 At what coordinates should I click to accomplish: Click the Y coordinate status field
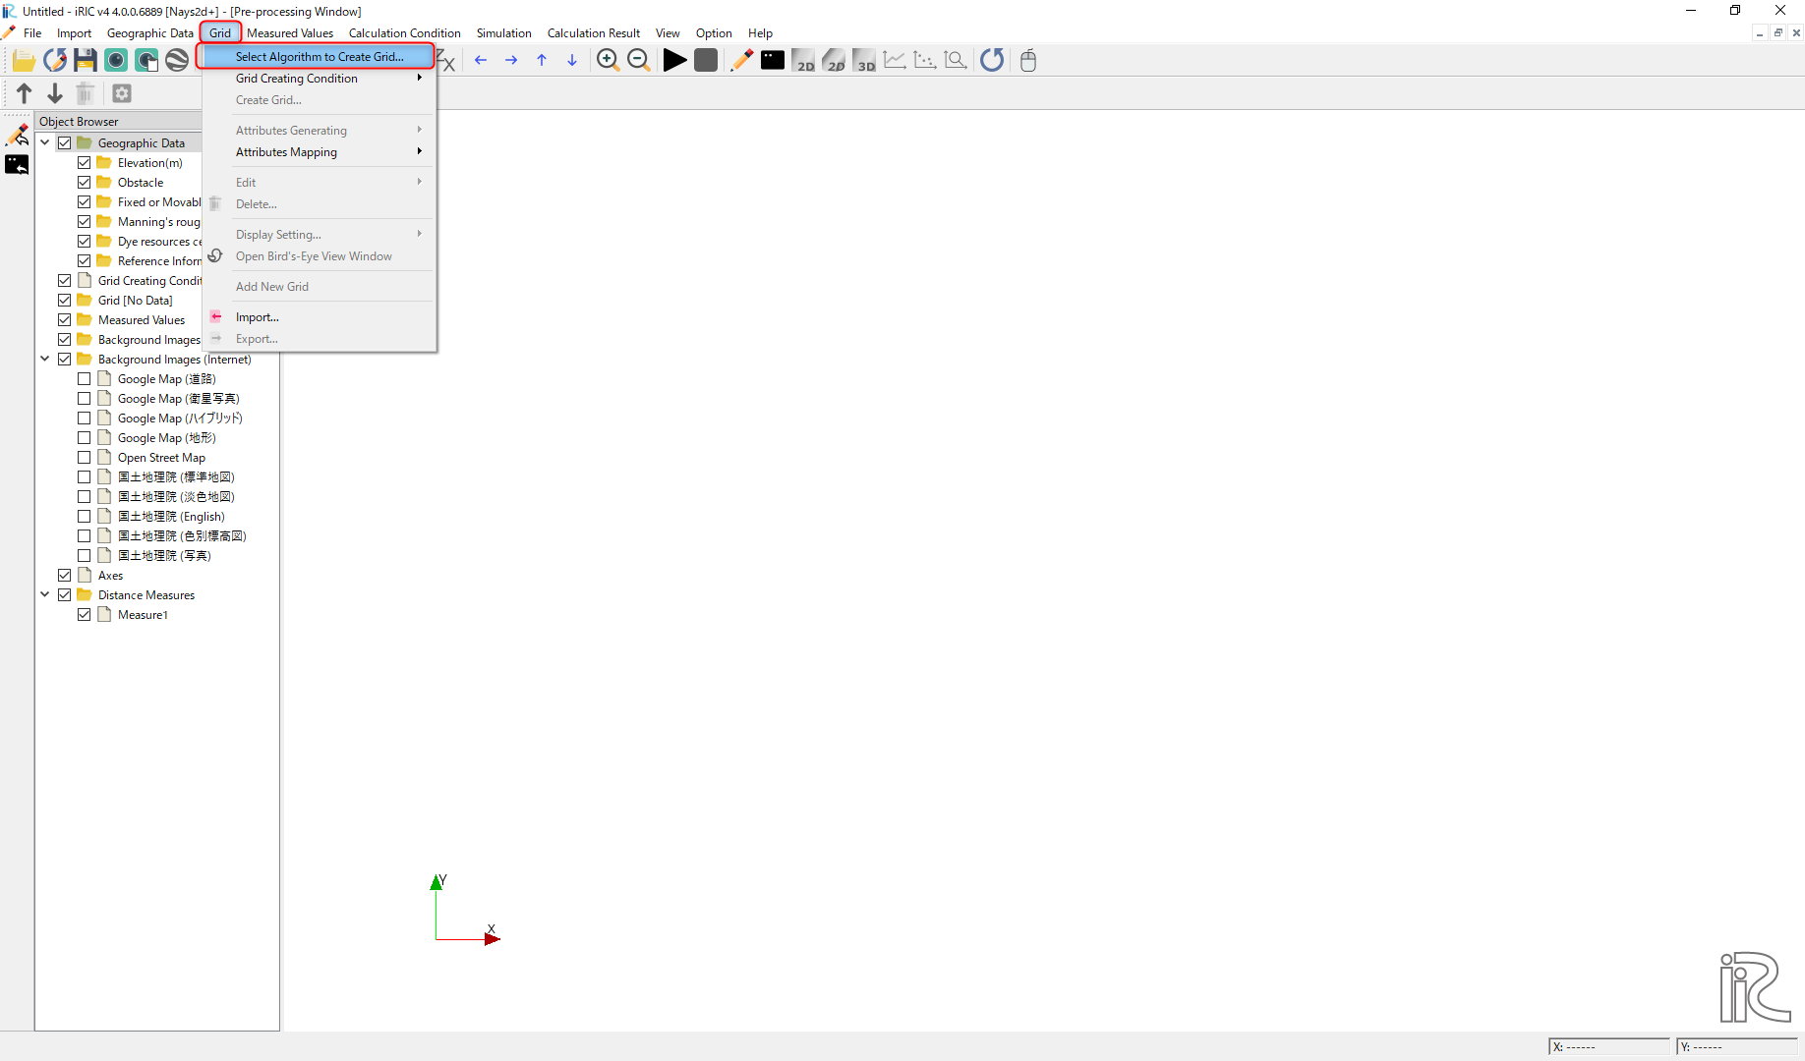click(x=1738, y=1047)
